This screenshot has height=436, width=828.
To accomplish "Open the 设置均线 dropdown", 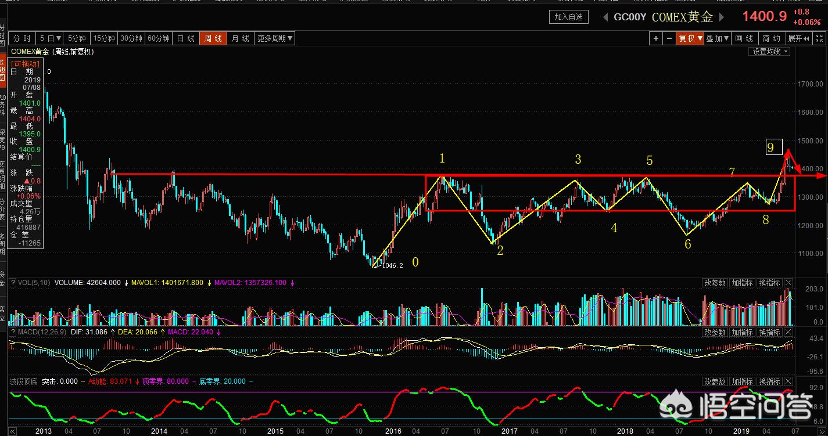I will point(770,51).
